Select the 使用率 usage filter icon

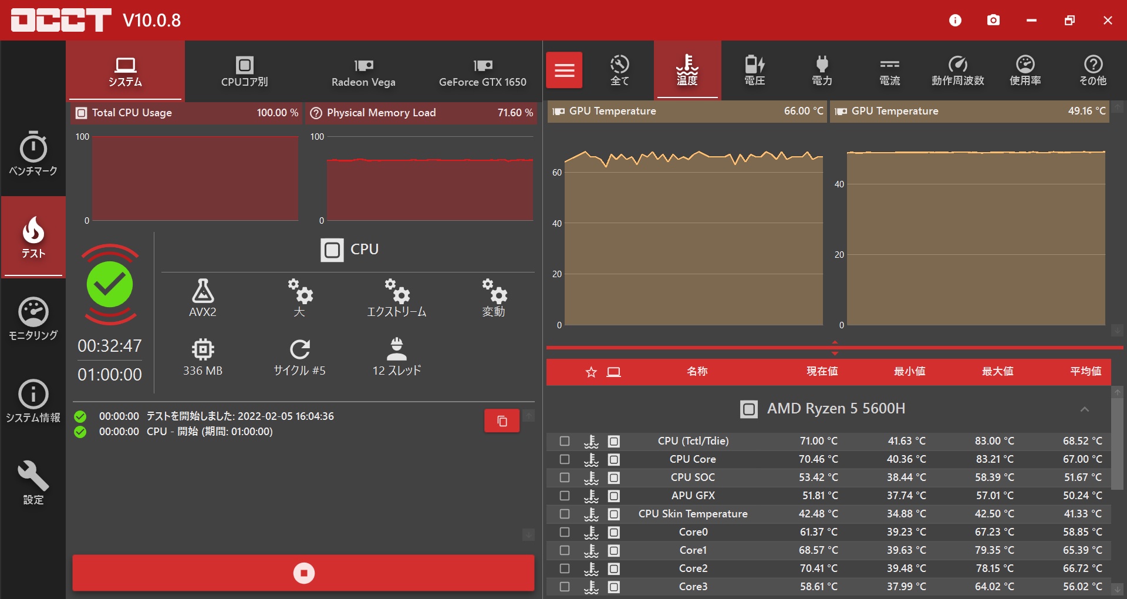(x=1025, y=70)
